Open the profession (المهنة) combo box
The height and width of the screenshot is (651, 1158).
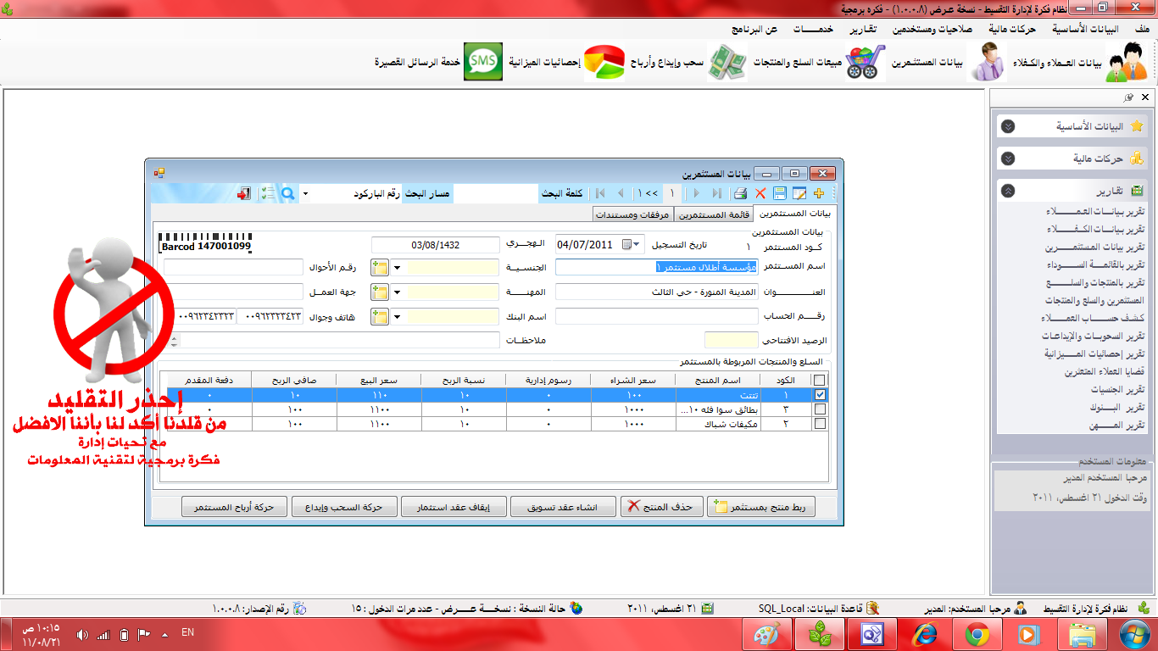click(398, 292)
